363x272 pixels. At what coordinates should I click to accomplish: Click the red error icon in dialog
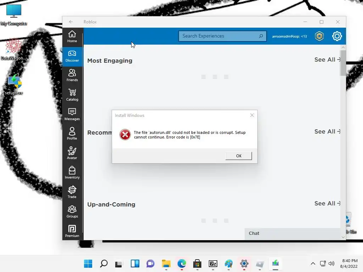(x=125, y=135)
